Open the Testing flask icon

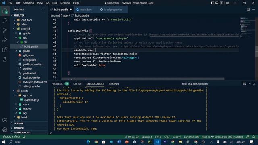5,59
